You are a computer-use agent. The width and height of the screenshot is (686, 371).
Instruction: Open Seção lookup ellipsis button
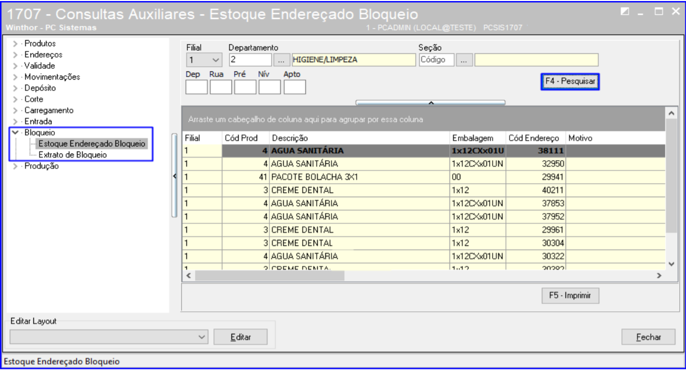tap(464, 60)
